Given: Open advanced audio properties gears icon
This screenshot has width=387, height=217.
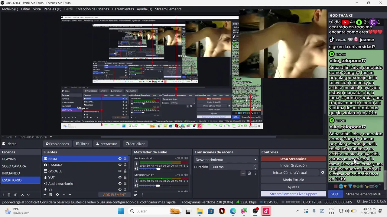Looking at the screenshot, I should (x=136, y=195).
